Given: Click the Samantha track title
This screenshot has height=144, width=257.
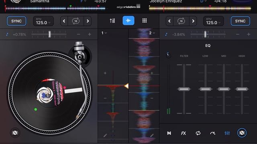Looking at the screenshot, I should (40, 1).
